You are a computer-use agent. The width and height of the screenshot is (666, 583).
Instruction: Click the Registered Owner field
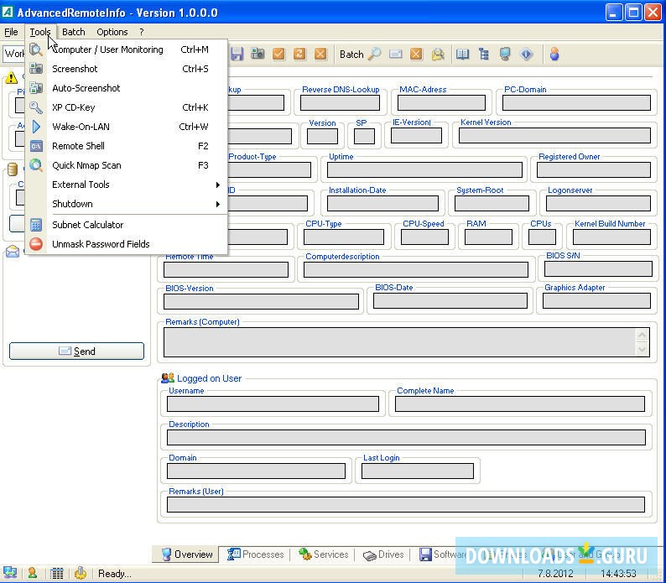(x=593, y=169)
